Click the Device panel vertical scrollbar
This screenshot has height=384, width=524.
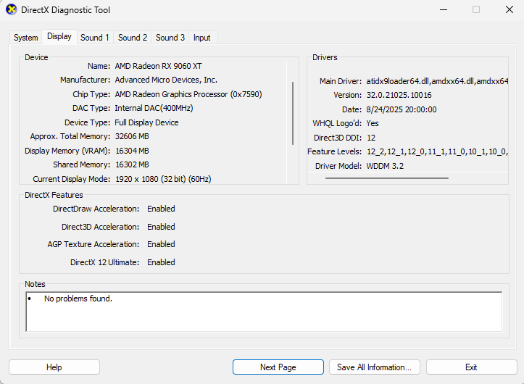click(x=293, y=113)
